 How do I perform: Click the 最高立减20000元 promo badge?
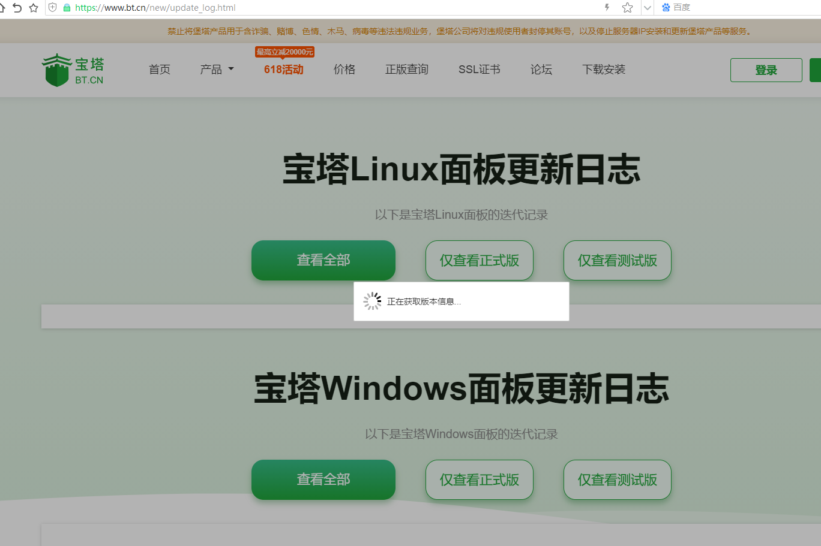(284, 52)
